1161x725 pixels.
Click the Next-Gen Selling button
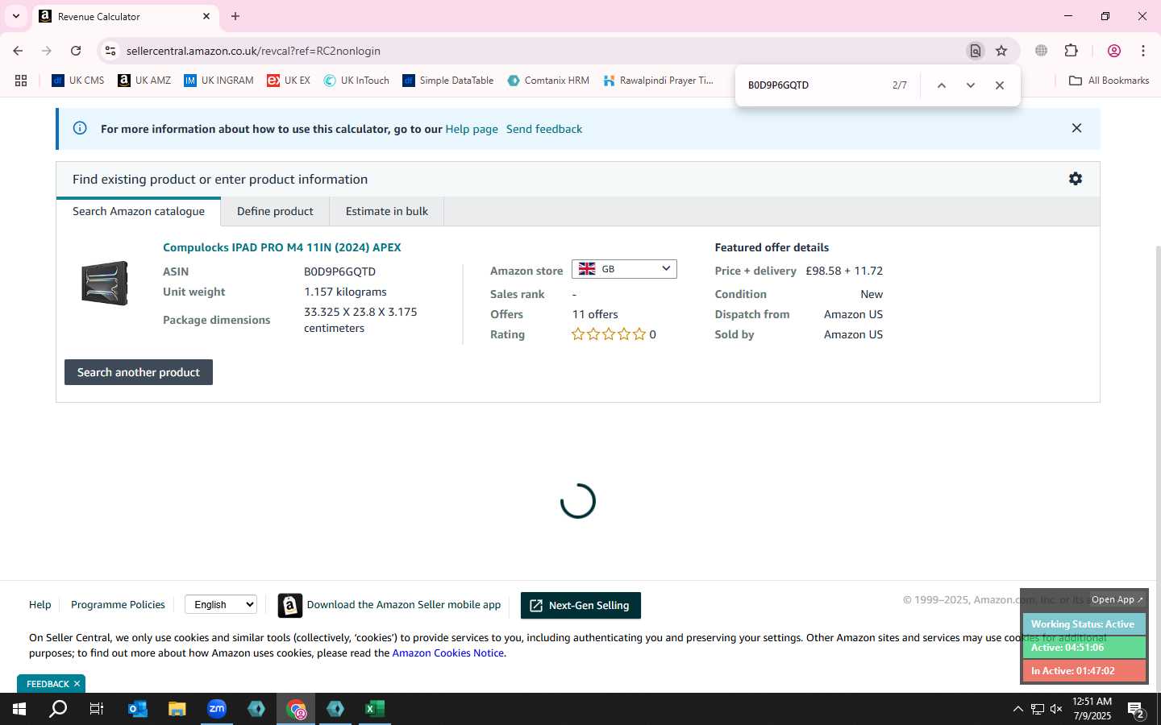pyautogui.click(x=580, y=606)
